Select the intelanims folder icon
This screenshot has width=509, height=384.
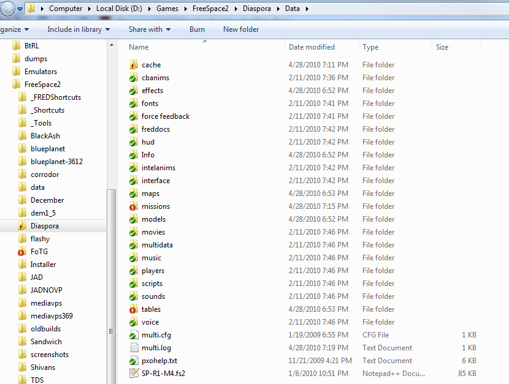click(x=134, y=168)
